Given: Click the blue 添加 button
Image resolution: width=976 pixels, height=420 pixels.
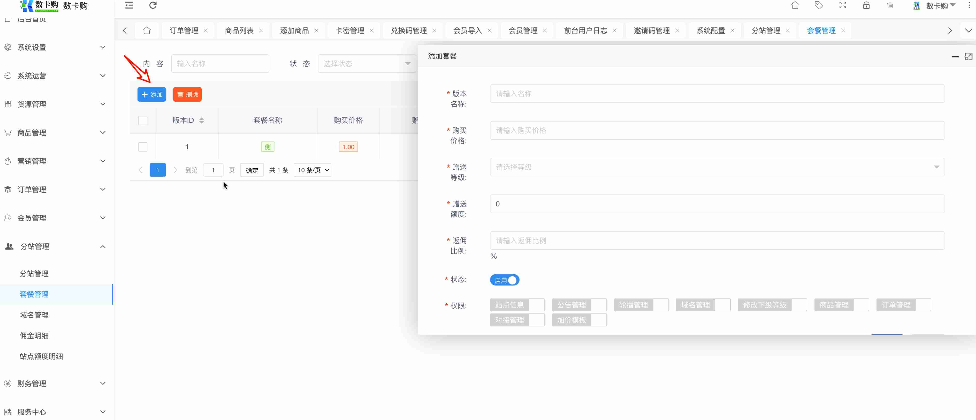Looking at the screenshot, I should [151, 94].
